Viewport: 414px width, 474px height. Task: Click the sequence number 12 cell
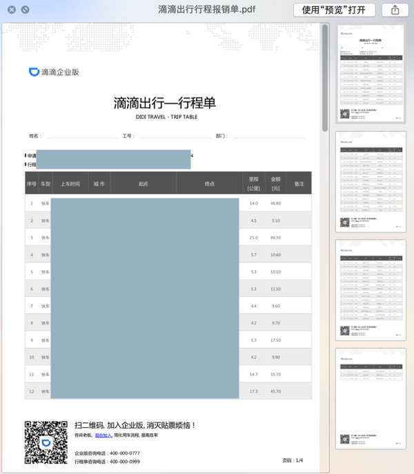[32, 391]
